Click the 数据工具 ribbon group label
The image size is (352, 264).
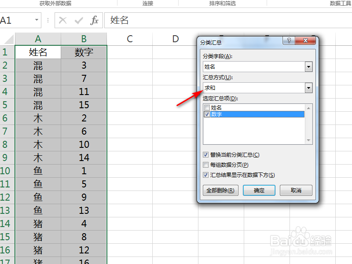pyautogui.click(x=337, y=4)
